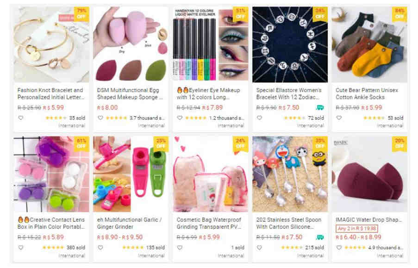Favorite the Garlic Ginger Grinder via heart
Image resolution: width=418 pixels, height=268 pixels.
point(100,248)
